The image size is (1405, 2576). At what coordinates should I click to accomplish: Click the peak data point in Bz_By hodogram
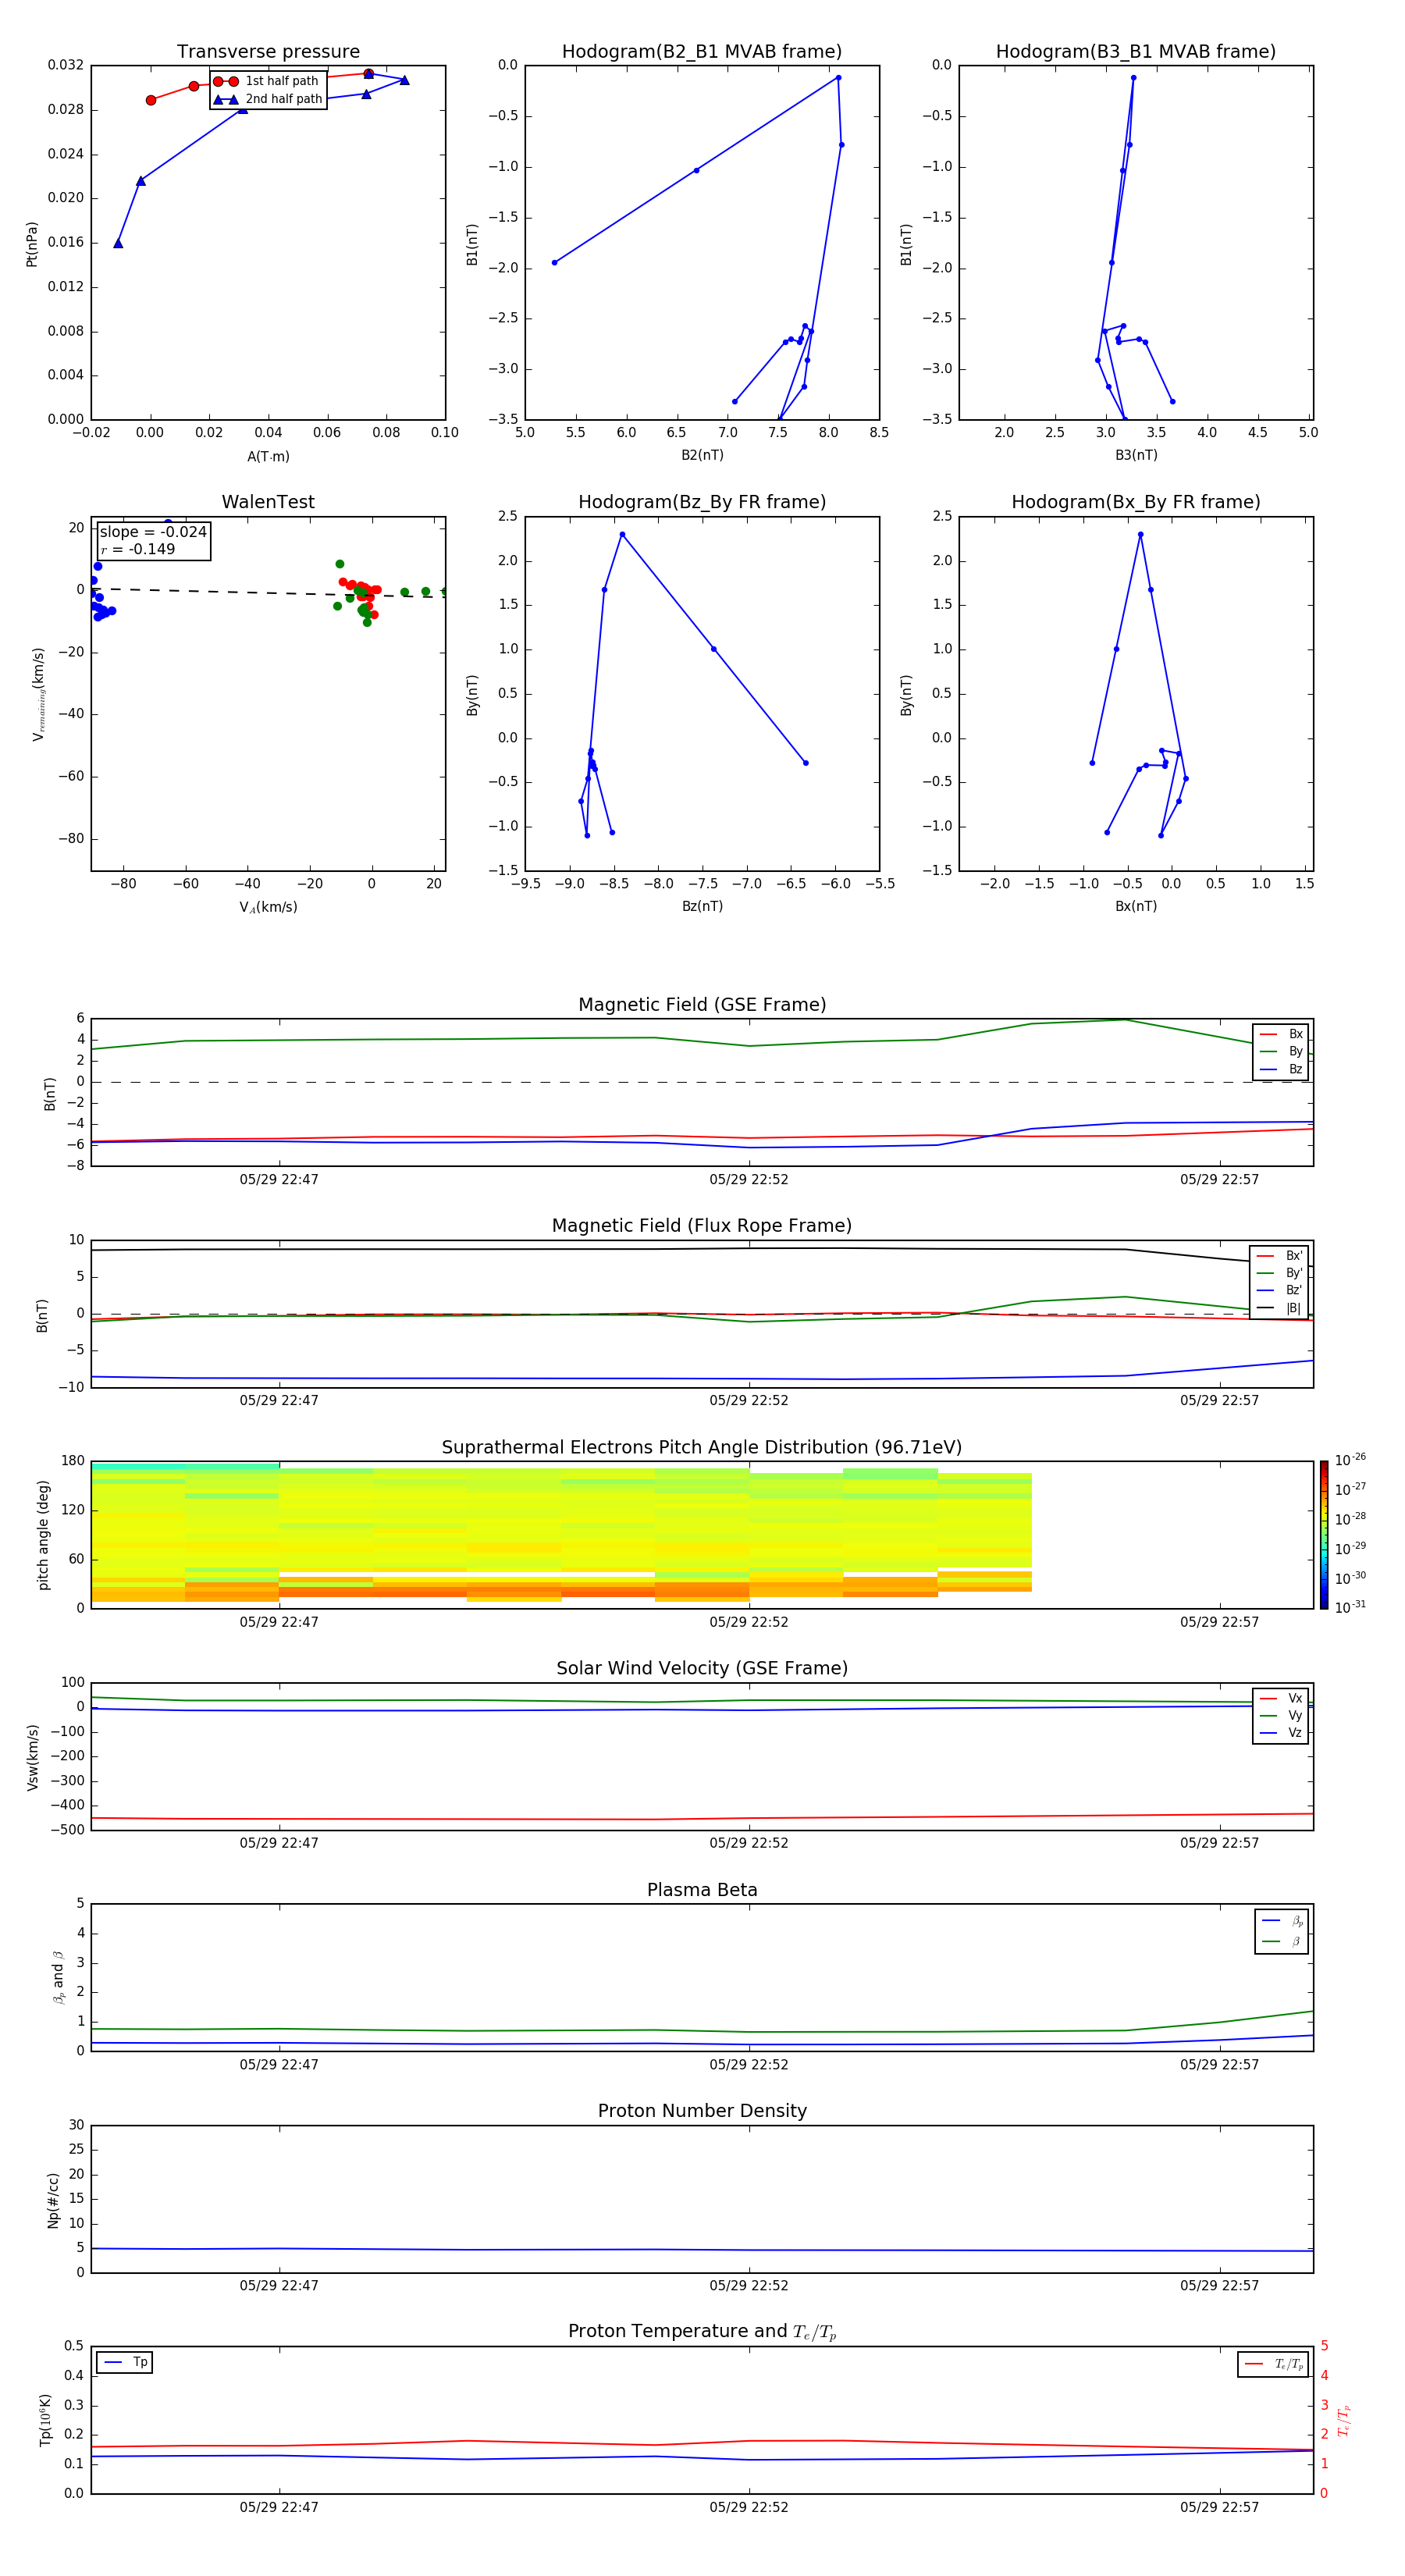pos(622,535)
